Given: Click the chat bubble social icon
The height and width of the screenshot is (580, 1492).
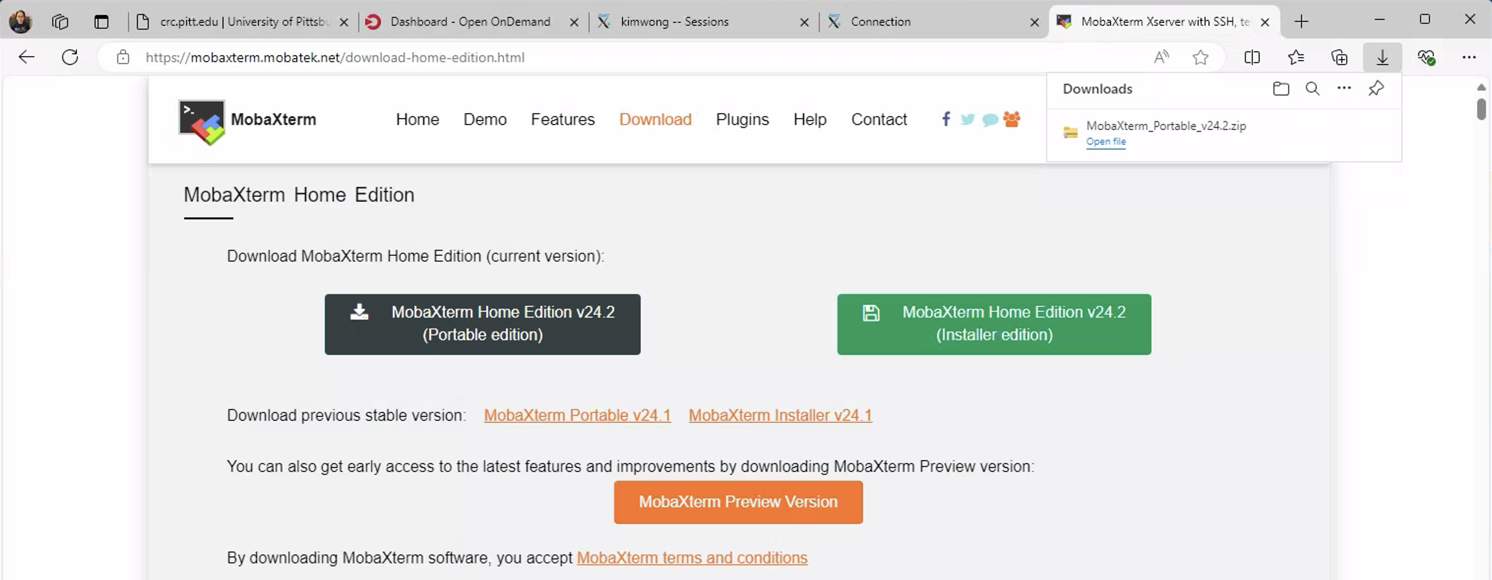Looking at the screenshot, I should (990, 120).
